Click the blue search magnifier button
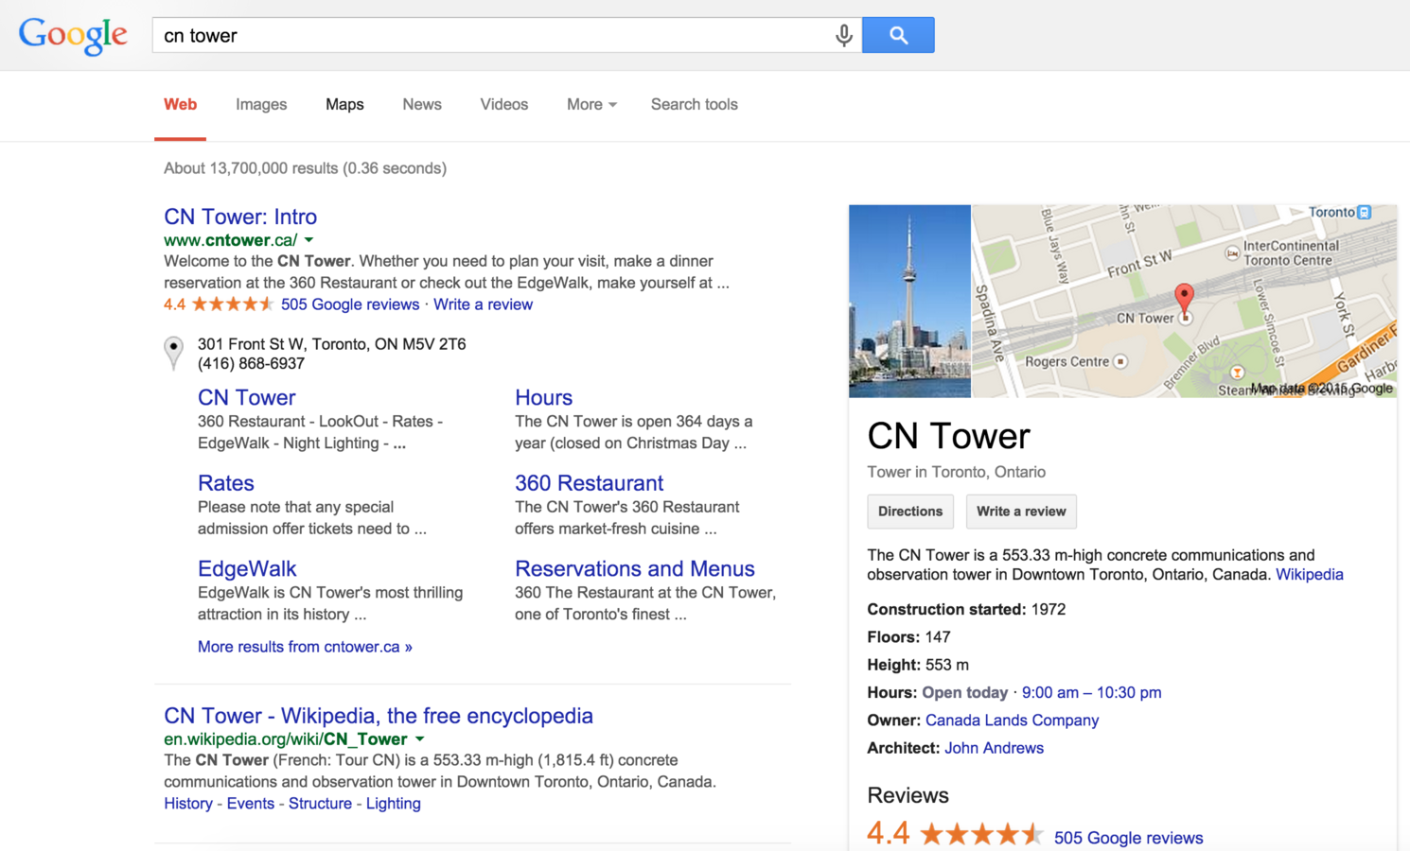Screen dimensions: 1410x851 898,35
